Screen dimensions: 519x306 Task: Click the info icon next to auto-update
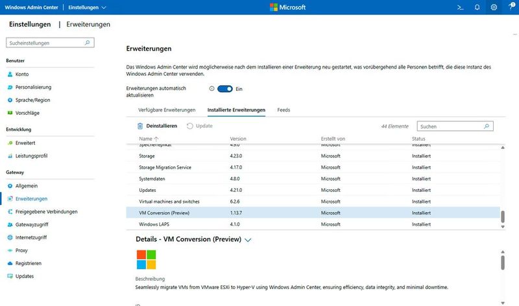pos(212,89)
